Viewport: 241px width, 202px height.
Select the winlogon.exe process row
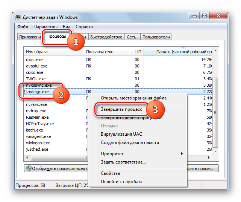pos(56,143)
